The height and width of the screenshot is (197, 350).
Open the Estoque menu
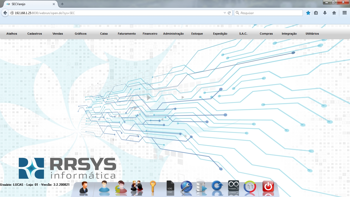click(197, 34)
